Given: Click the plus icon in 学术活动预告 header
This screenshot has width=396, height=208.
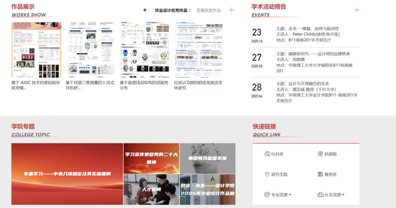Looking at the screenshot, I should tap(357, 10).
